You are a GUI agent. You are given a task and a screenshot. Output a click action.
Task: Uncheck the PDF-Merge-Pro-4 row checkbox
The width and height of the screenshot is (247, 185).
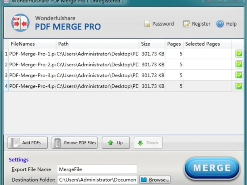pos(239,86)
